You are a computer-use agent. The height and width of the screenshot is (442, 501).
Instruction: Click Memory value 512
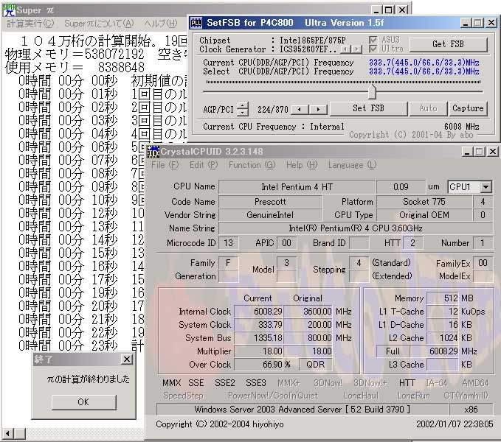(443, 298)
